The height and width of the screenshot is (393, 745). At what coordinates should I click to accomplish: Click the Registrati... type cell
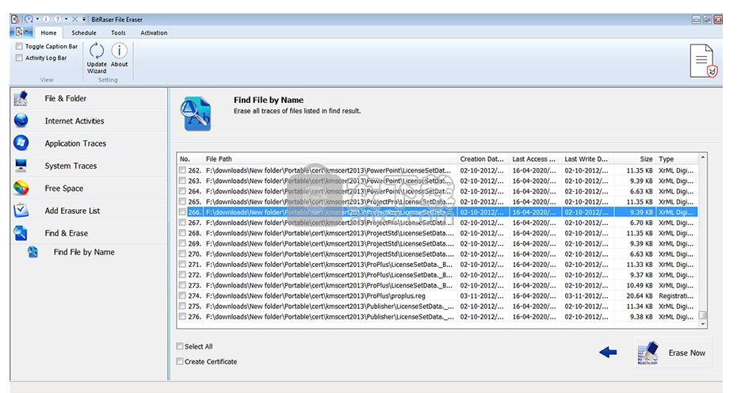tap(675, 296)
